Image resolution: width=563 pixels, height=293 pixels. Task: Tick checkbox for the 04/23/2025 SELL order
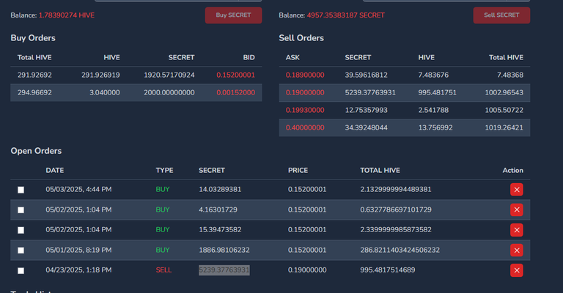21,270
